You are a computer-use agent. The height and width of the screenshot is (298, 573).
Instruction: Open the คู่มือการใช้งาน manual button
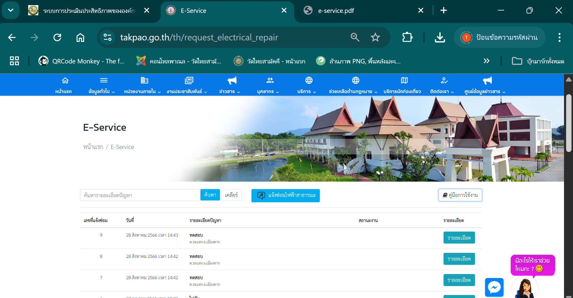pyautogui.click(x=460, y=195)
